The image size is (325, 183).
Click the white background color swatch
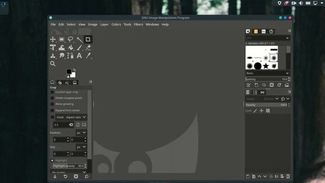click(73, 75)
